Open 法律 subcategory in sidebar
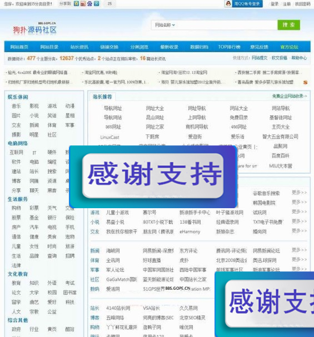This screenshot has height=337, width=314. coord(16,265)
